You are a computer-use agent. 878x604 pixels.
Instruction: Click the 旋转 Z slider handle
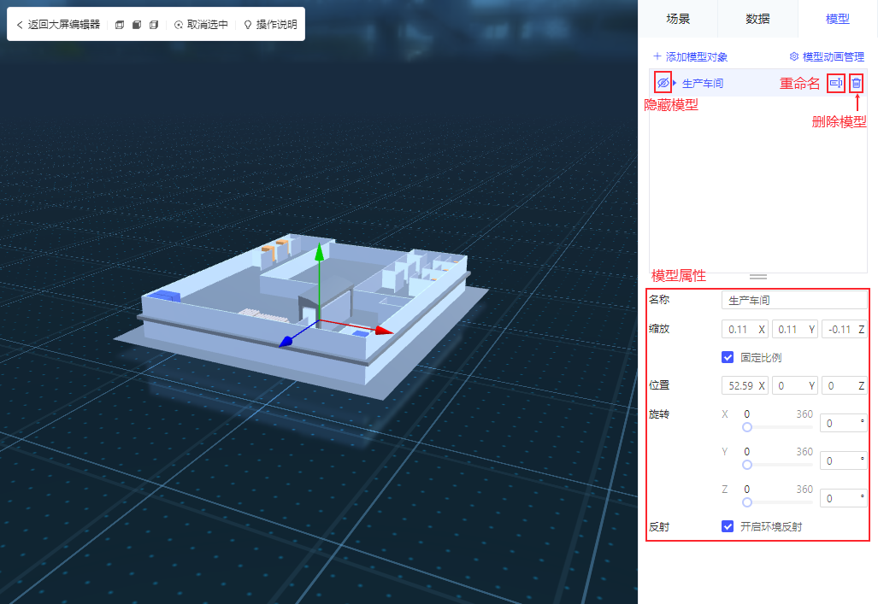(x=747, y=502)
